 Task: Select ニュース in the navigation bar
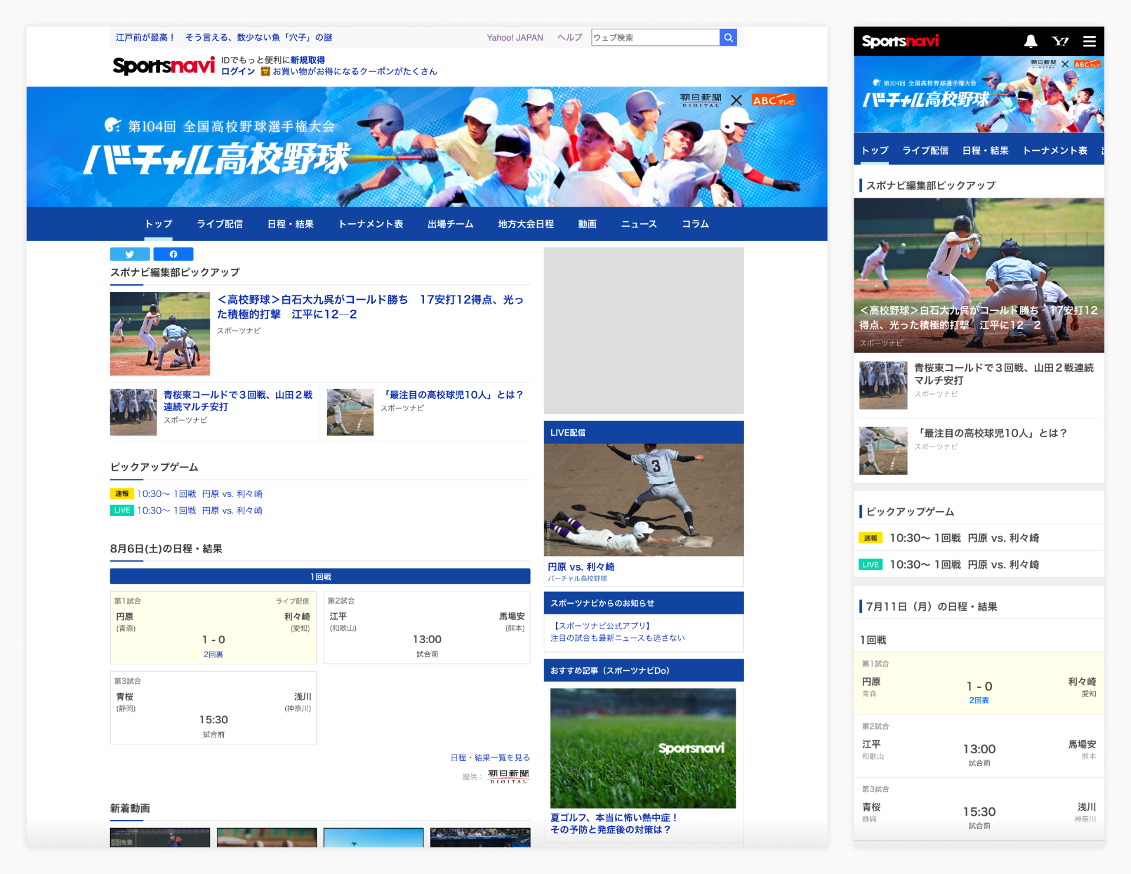[638, 224]
